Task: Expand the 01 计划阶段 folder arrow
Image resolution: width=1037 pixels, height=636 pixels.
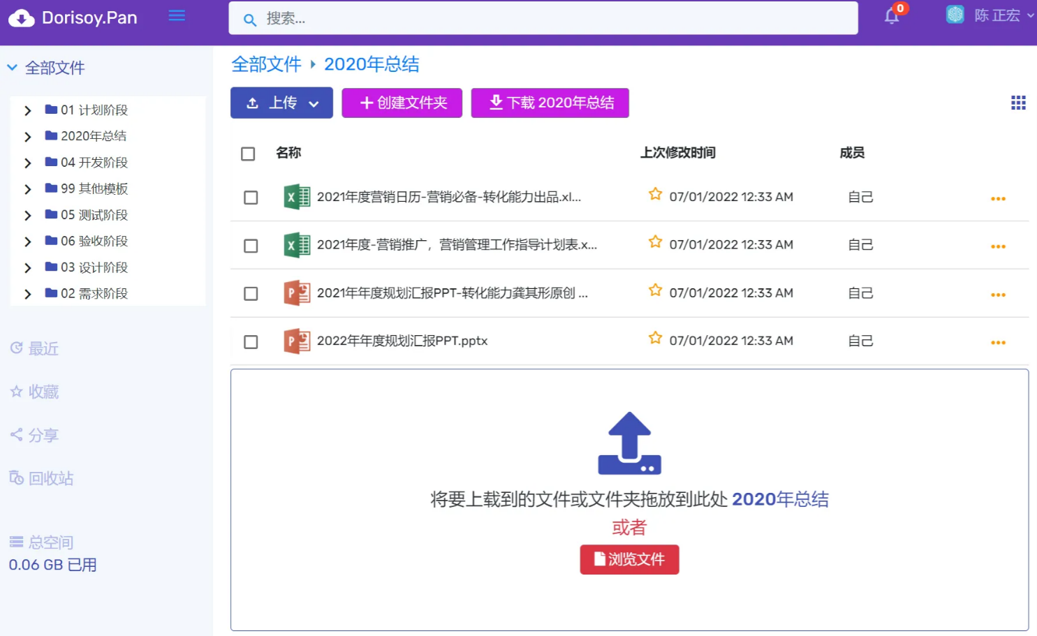Action: point(28,110)
